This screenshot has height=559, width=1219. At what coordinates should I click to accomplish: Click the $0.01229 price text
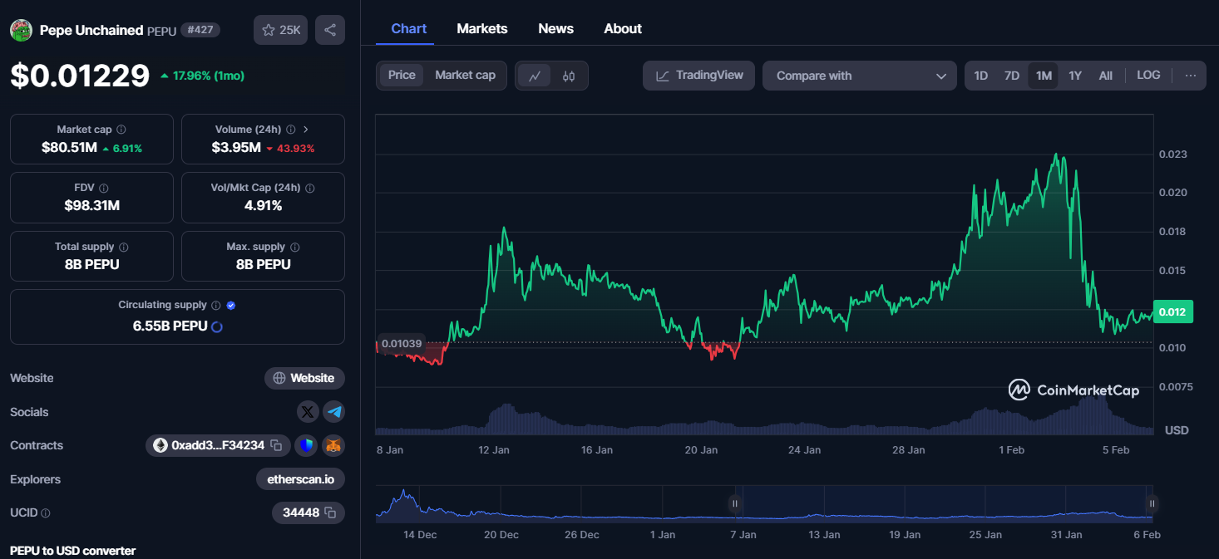click(x=80, y=76)
